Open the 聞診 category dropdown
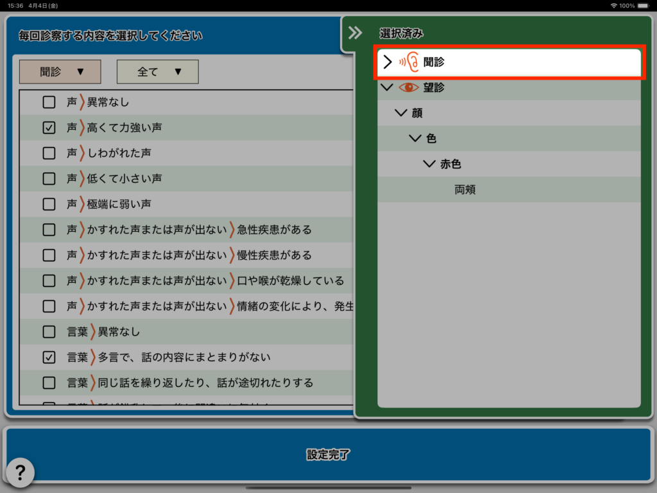This screenshot has width=657, height=493. pos(60,72)
